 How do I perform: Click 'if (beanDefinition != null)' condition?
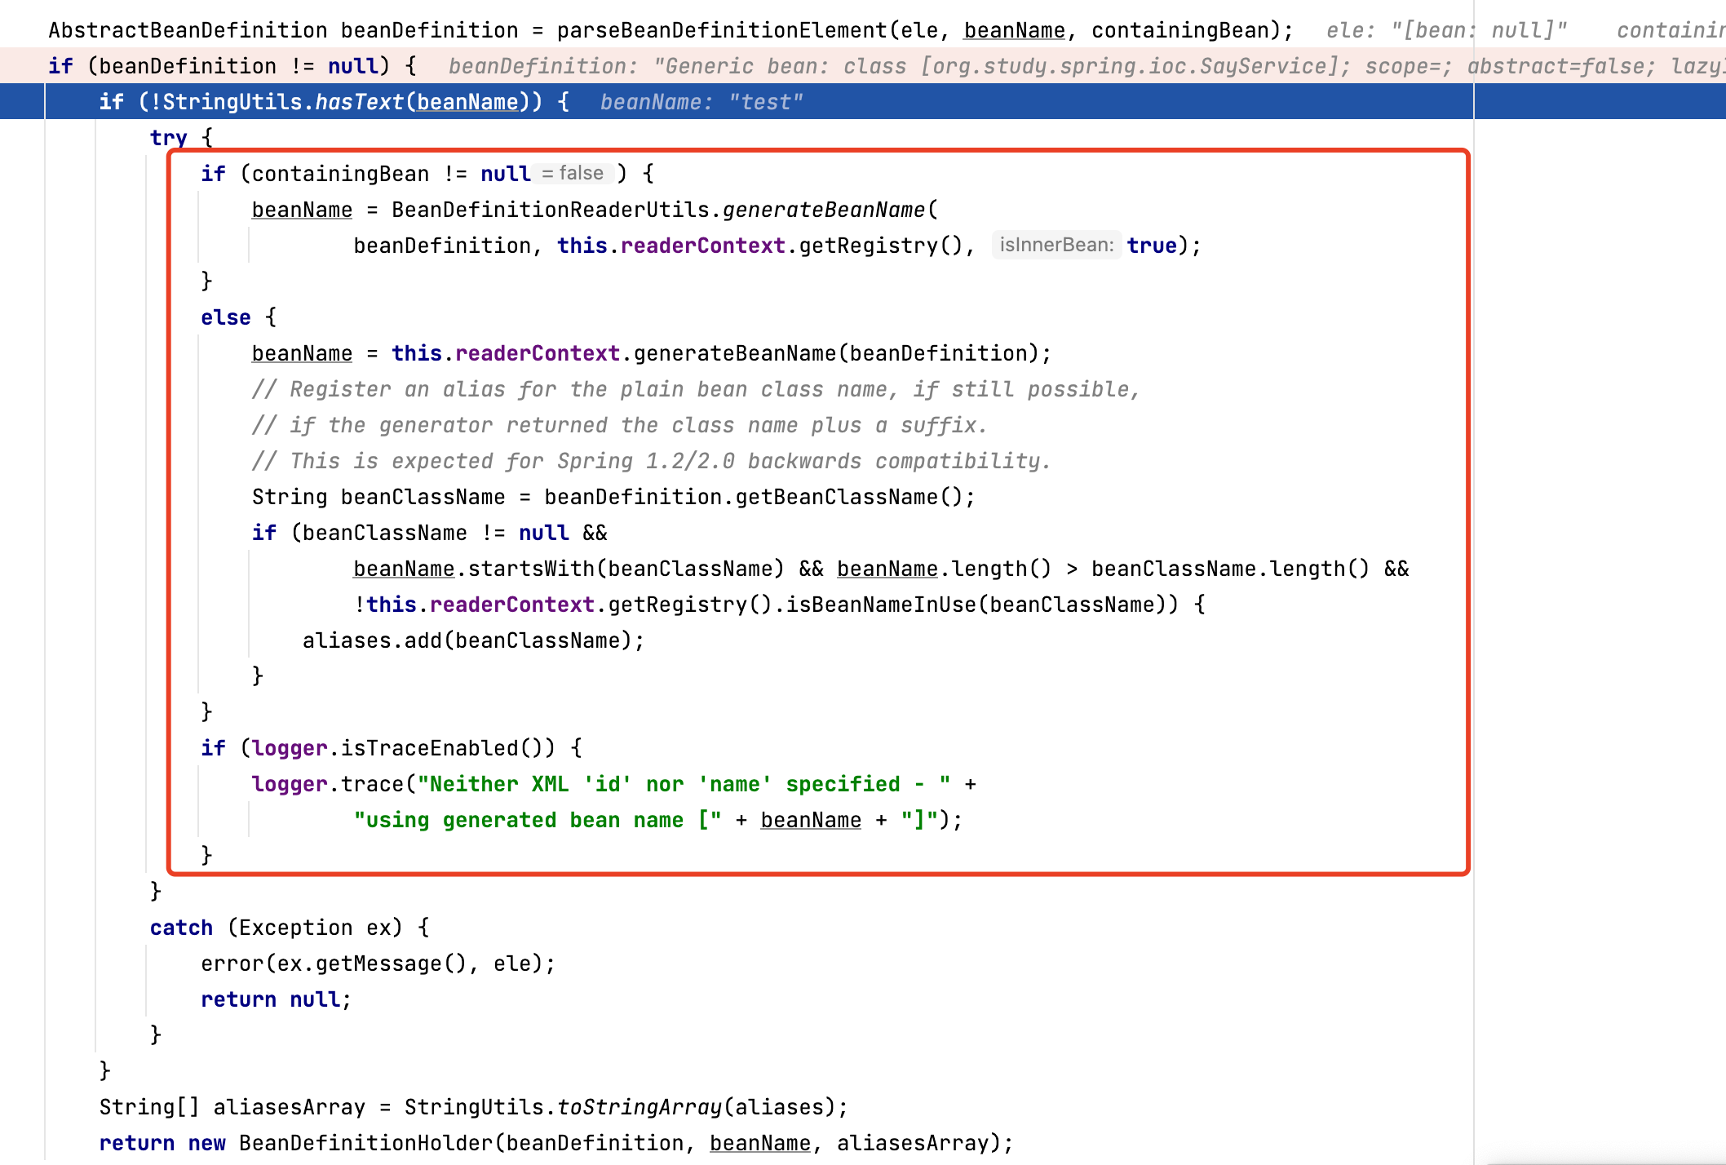(x=232, y=66)
